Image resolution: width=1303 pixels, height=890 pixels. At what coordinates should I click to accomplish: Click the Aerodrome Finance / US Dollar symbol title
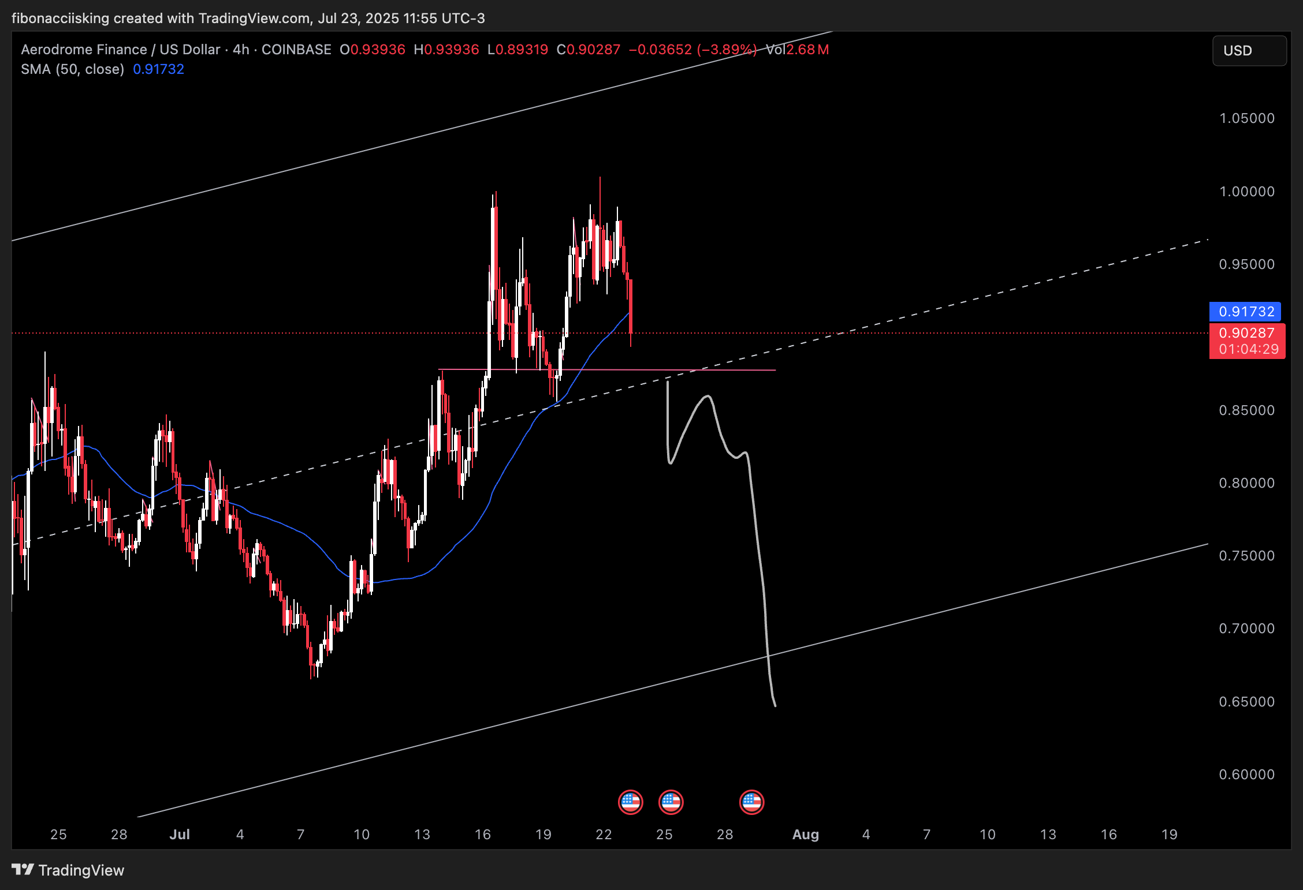tap(121, 50)
